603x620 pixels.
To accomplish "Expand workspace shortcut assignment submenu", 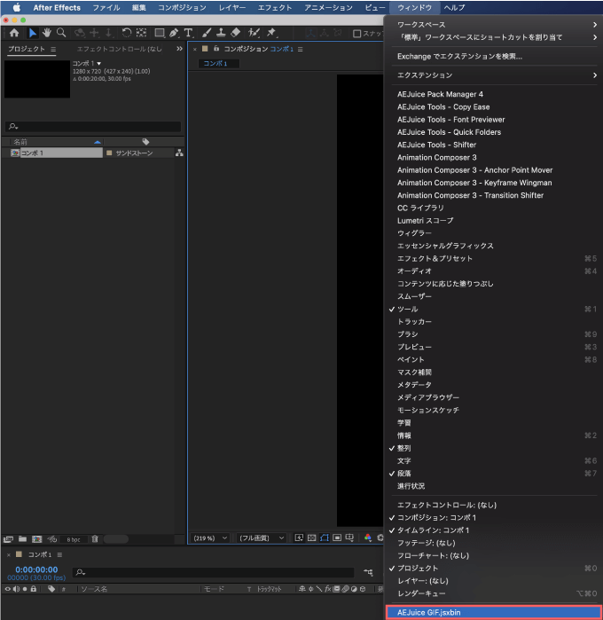I will tap(494, 37).
